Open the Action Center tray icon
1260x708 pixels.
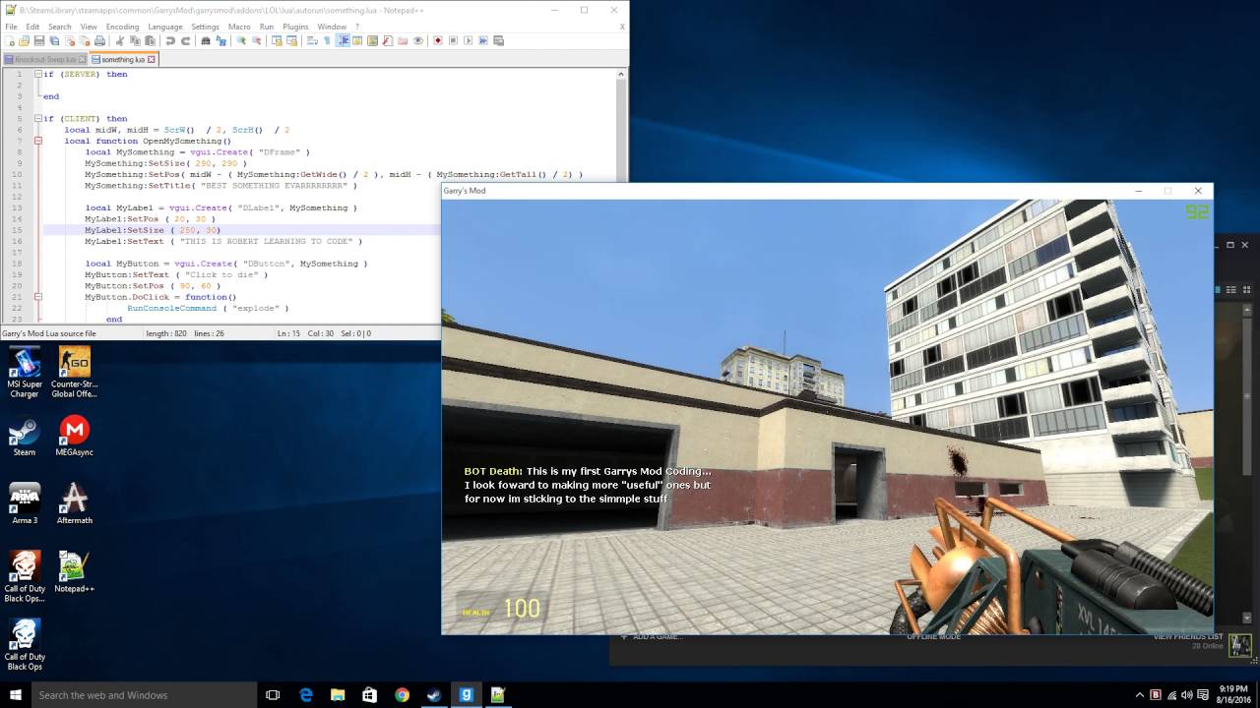1204,695
